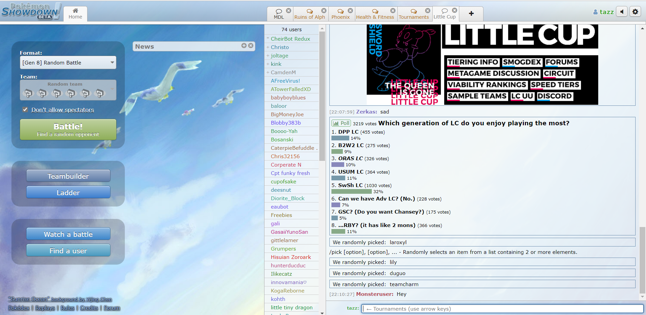Open the Format dropdown for Random Battle

coord(68,62)
